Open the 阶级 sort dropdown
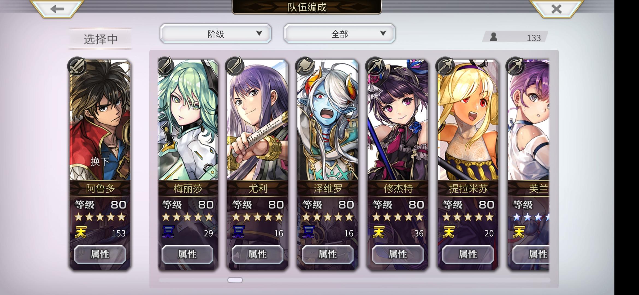Viewport: 639px width, 295px height. pyautogui.click(x=216, y=34)
